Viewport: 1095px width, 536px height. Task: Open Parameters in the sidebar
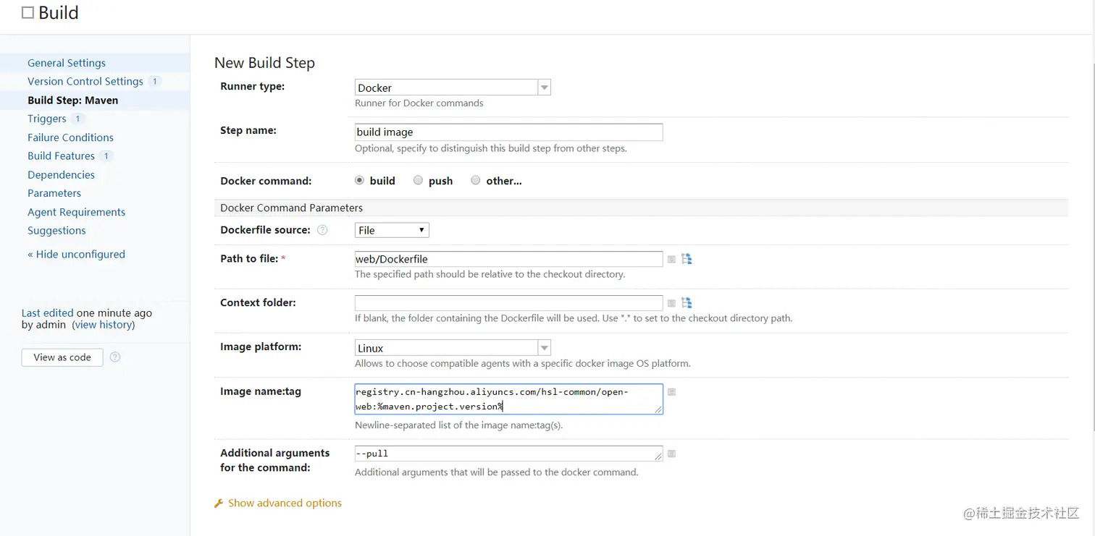click(54, 193)
